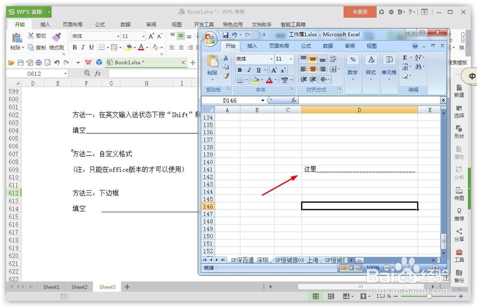Adjust the Excel zoom slider at 100%

point(410,267)
